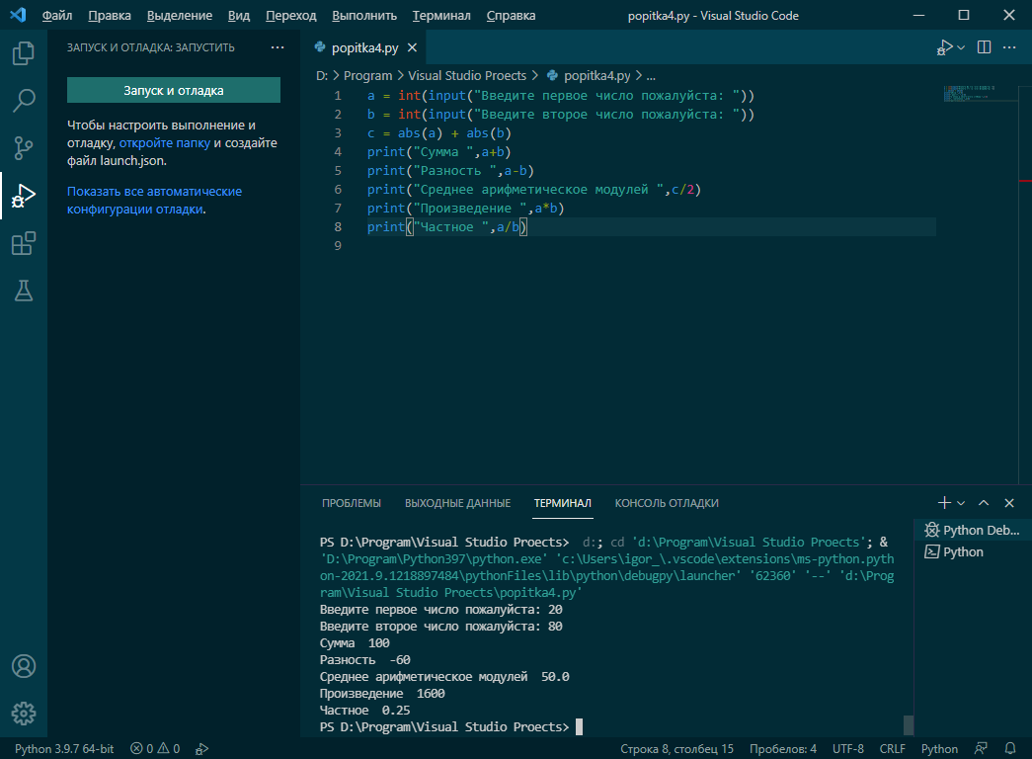Click the Manage gear icon
The height and width of the screenshot is (759, 1032).
[x=24, y=714]
